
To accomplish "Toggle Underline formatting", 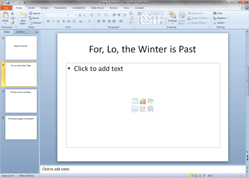I will pos(58,21).
